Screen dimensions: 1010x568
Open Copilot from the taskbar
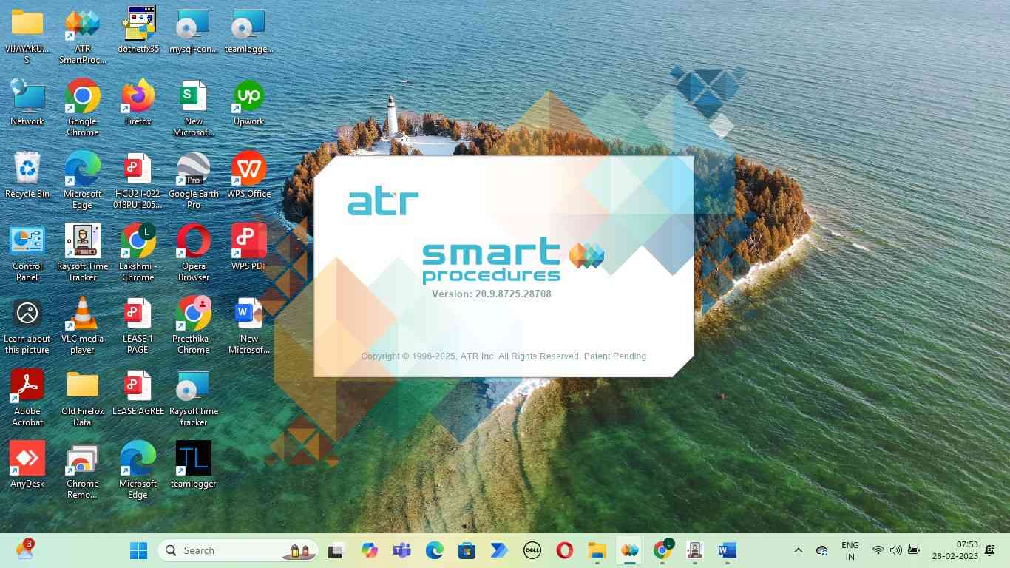[369, 550]
